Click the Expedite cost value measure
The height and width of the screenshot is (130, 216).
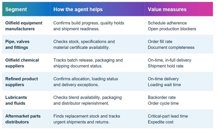161,122
